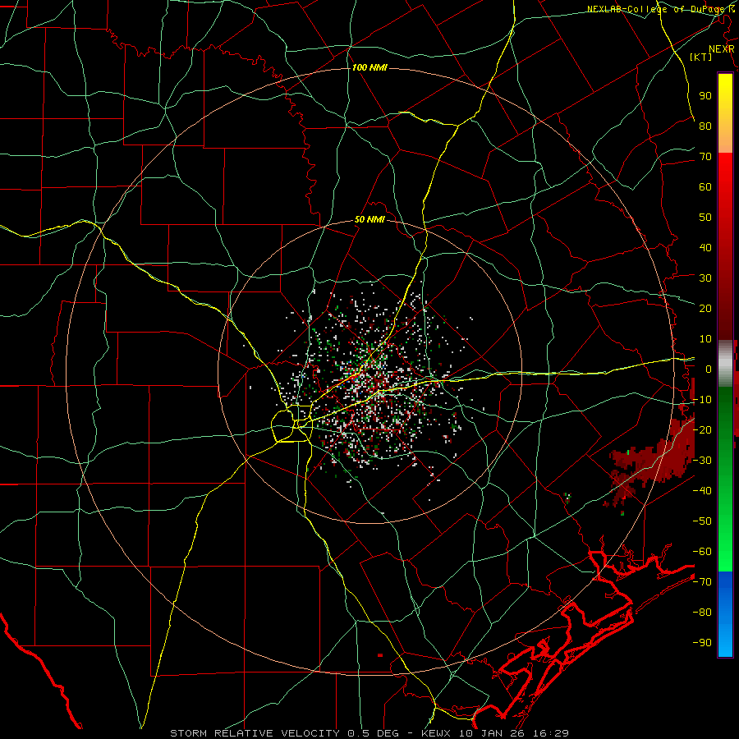This screenshot has height=739, width=739.
Task: Click the -40 scale label
Action: pos(702,491)
